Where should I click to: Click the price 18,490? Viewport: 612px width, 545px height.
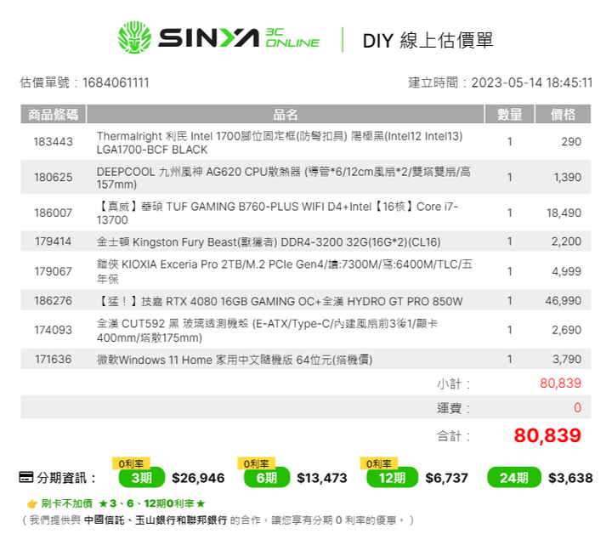click(564, 213)
